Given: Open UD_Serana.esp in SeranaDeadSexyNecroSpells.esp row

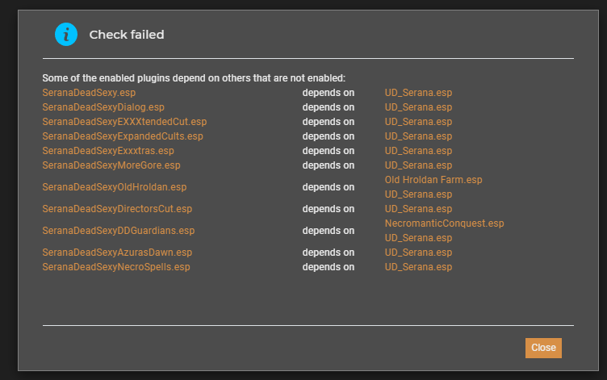Looking at the screenshot, I should pyautogui.click(x=418, y=267).
